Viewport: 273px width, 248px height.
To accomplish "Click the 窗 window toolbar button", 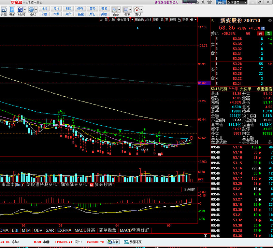I will pyautogui.click(x=167, y=20).
